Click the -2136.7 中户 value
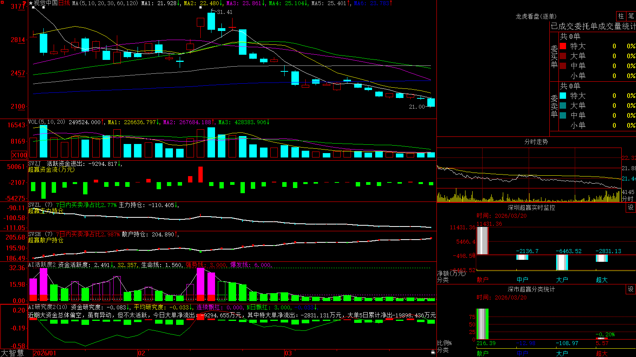This screenshot has height=357, width=636. pos(527,251)
